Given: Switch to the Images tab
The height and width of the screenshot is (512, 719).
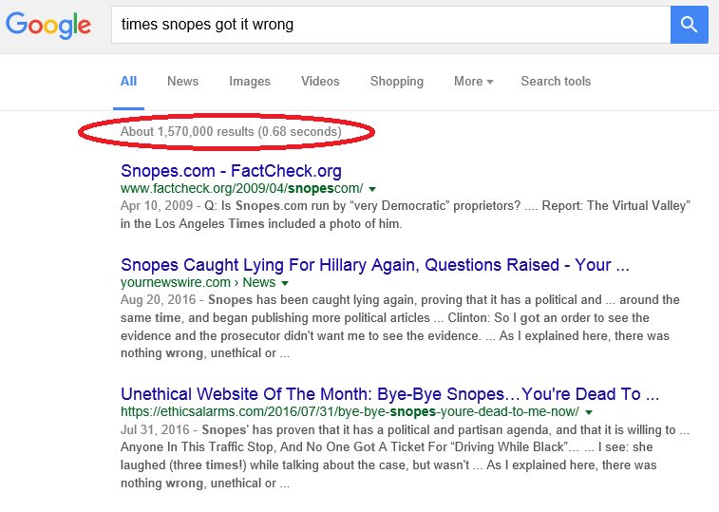Looking at the screenshot, I should click(250, 81).
